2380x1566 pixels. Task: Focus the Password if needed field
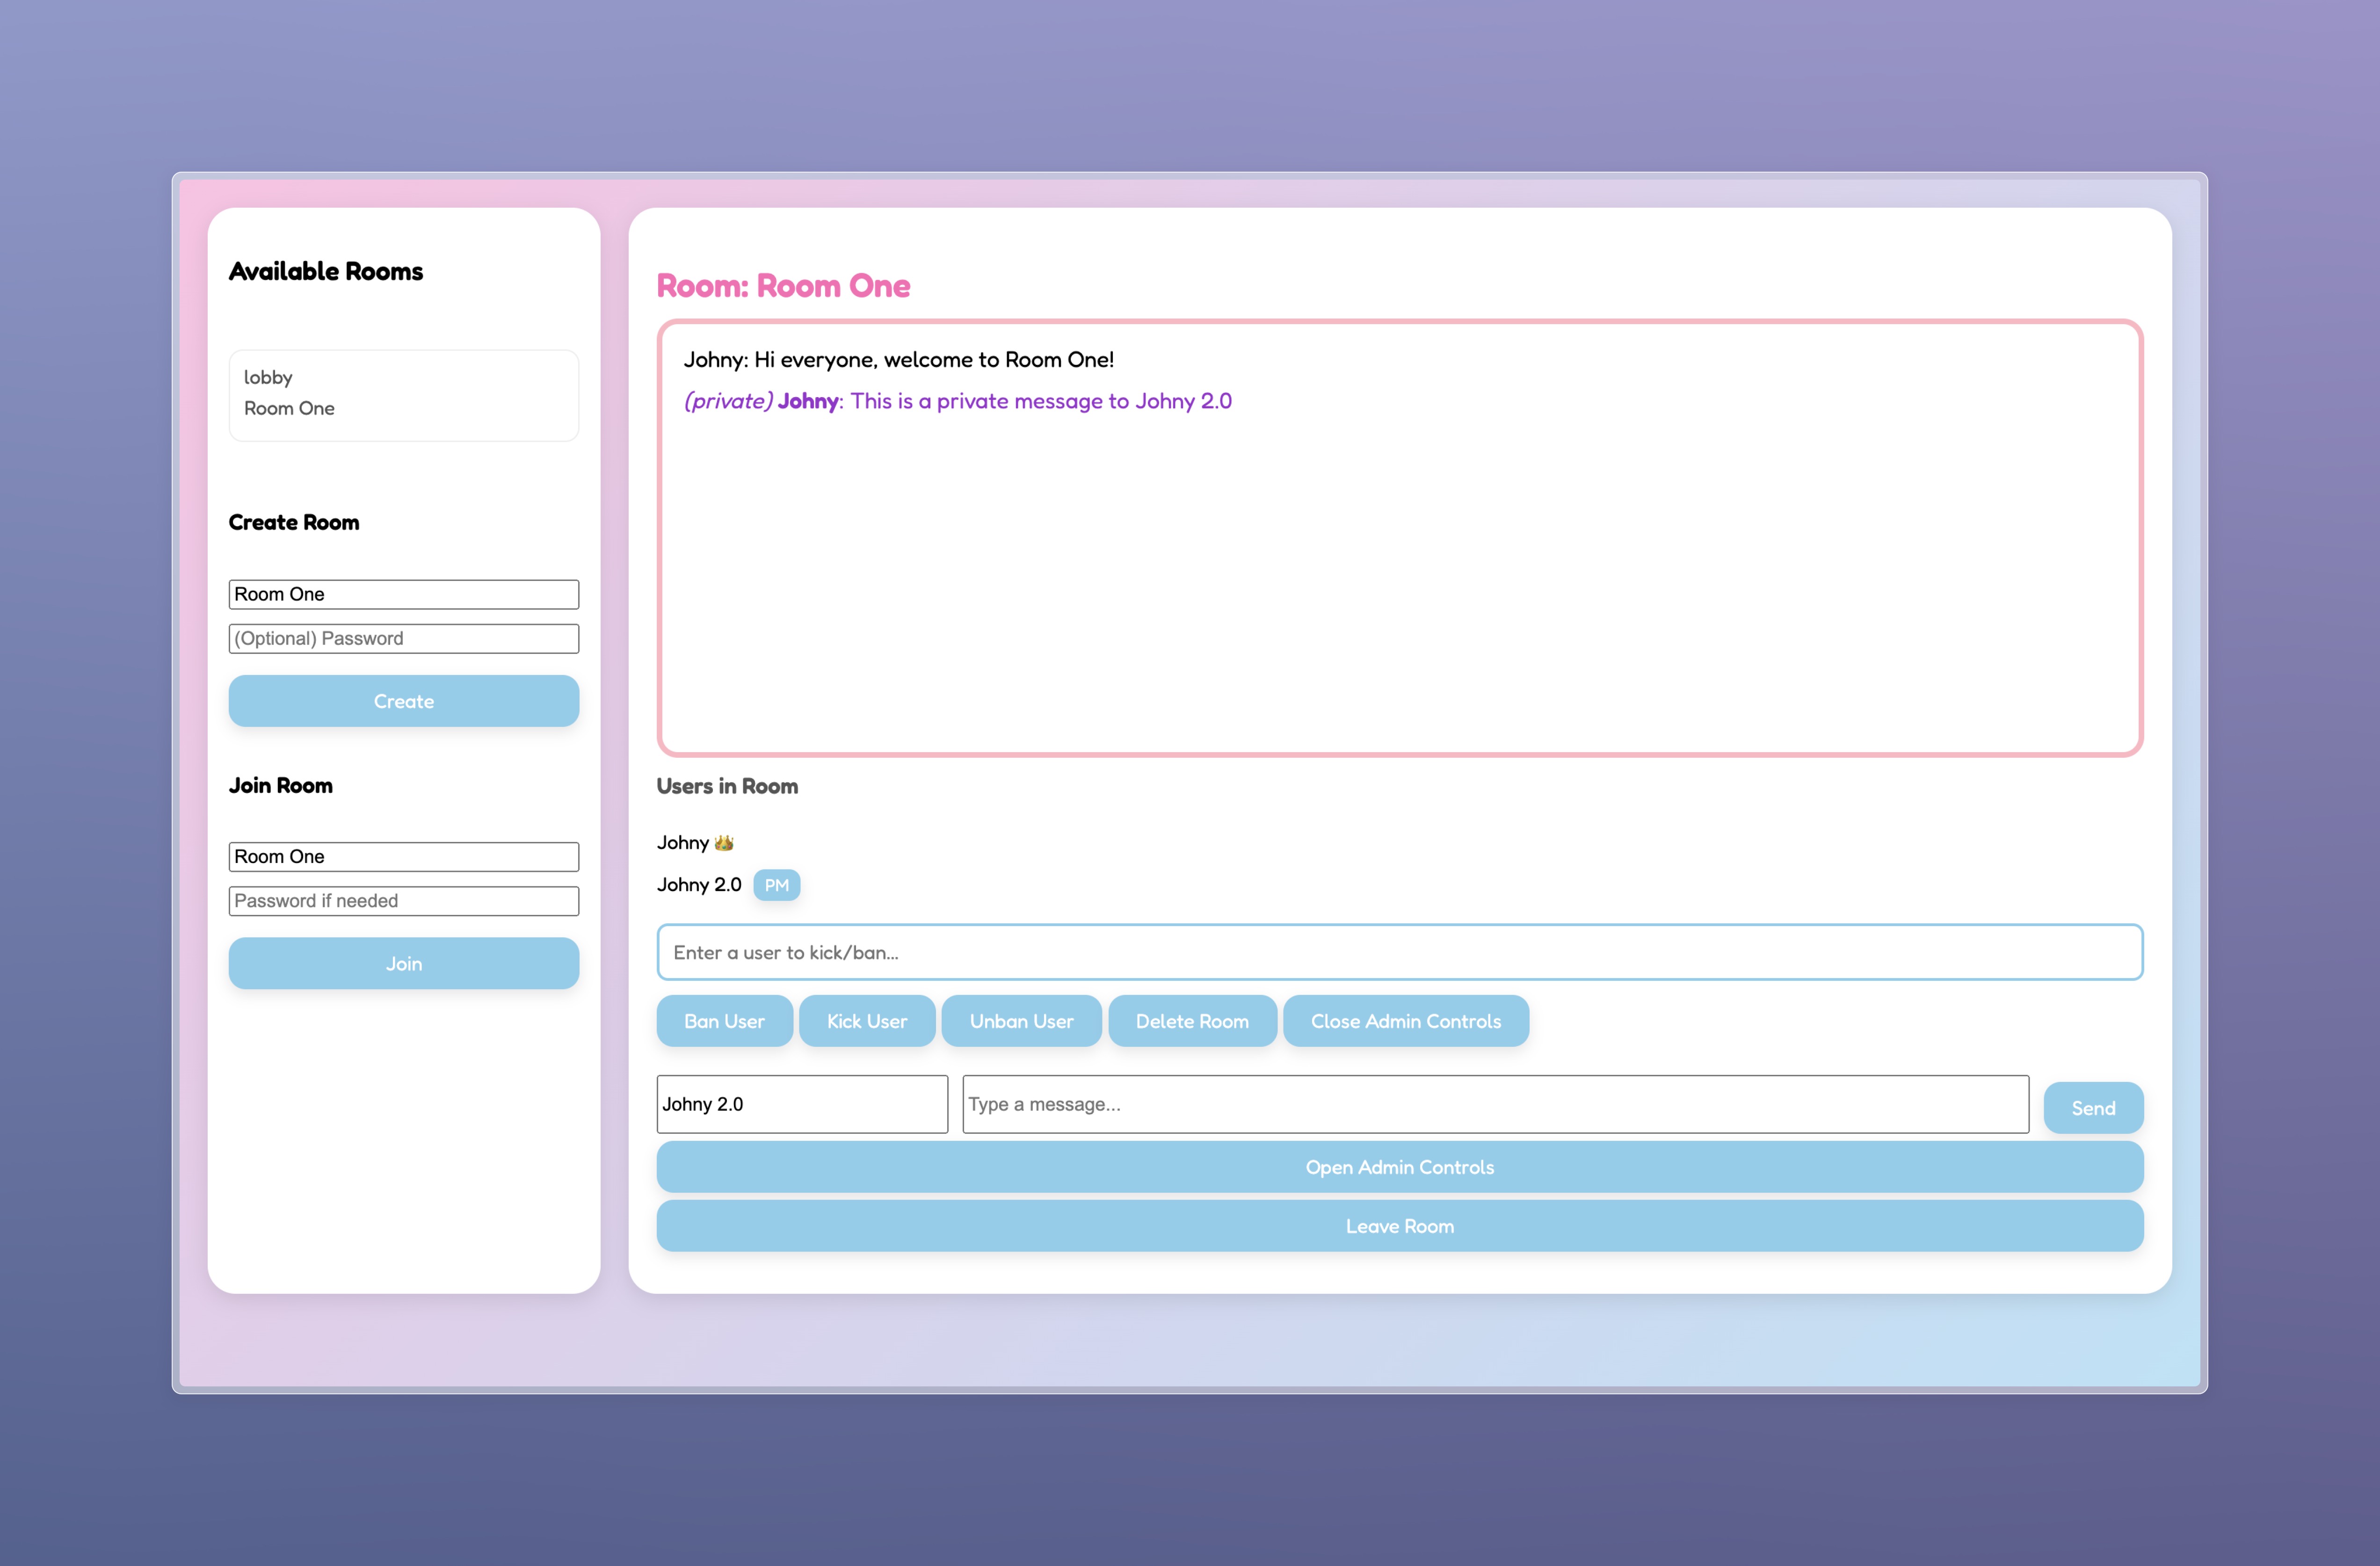403,900
